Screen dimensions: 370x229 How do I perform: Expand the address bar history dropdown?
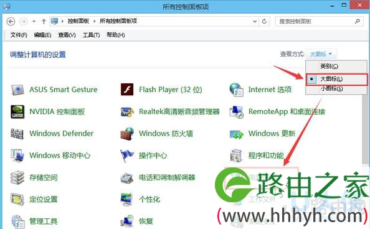click(x=255, y=21)
